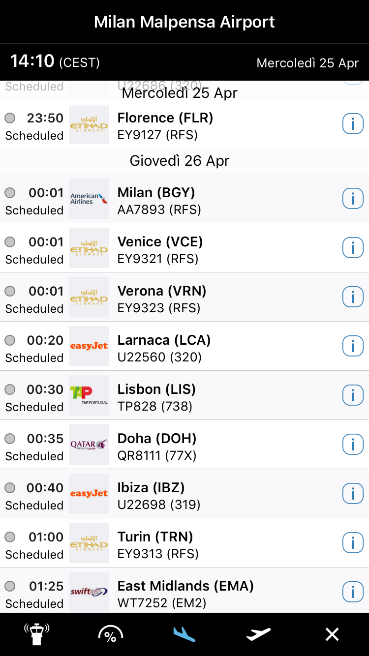Tap the American Airlines logo
369x656 pixels.
(89, 199)
